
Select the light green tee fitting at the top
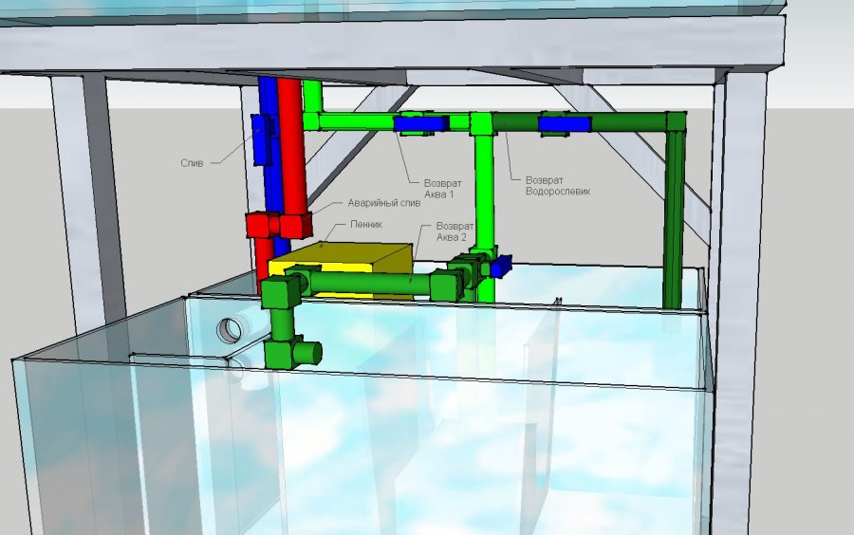click(480, 122)
